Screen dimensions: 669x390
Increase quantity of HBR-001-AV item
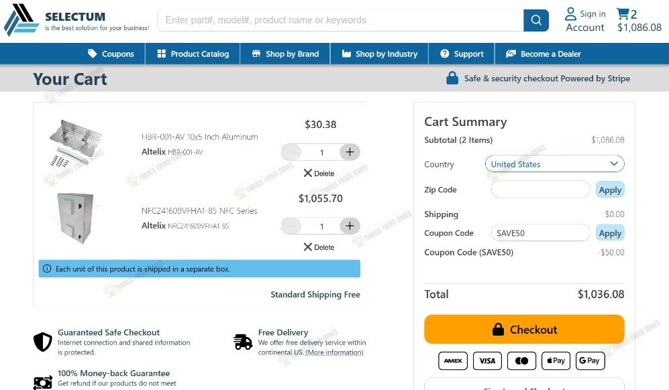[350, 152]
